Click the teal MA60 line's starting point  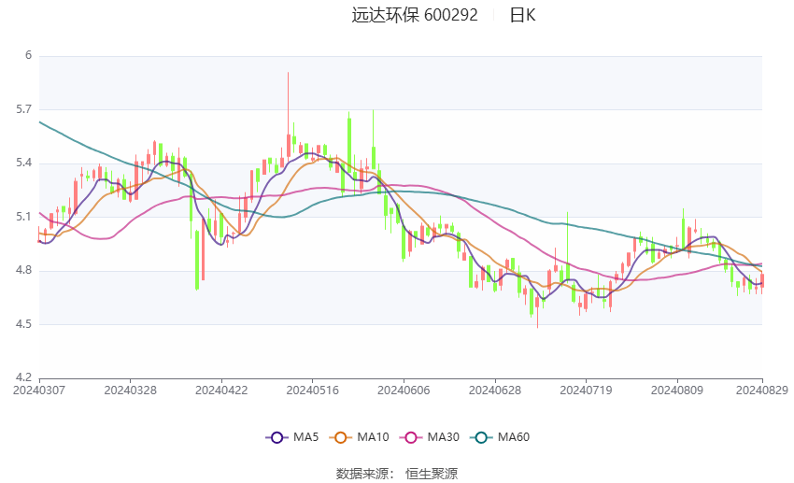pos(39,121)
